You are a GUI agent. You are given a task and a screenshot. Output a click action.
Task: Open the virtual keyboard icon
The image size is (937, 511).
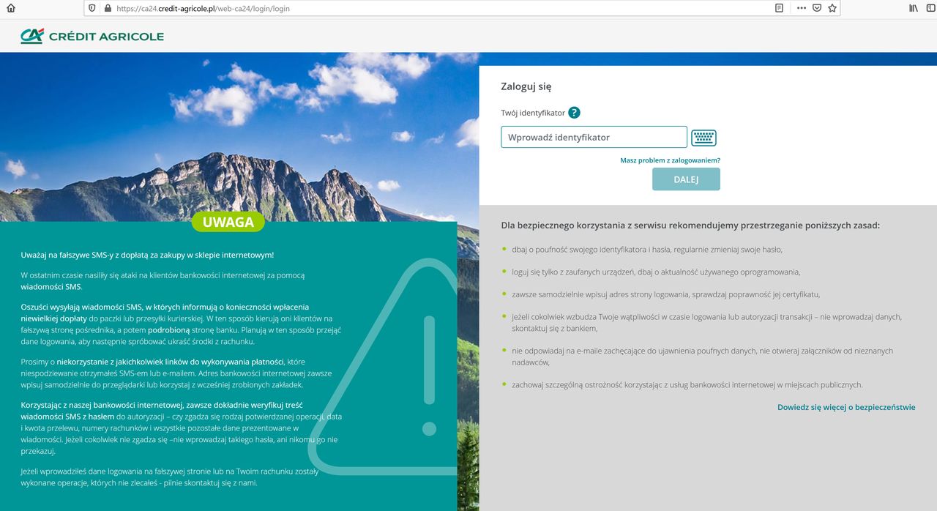pos(703,138)
